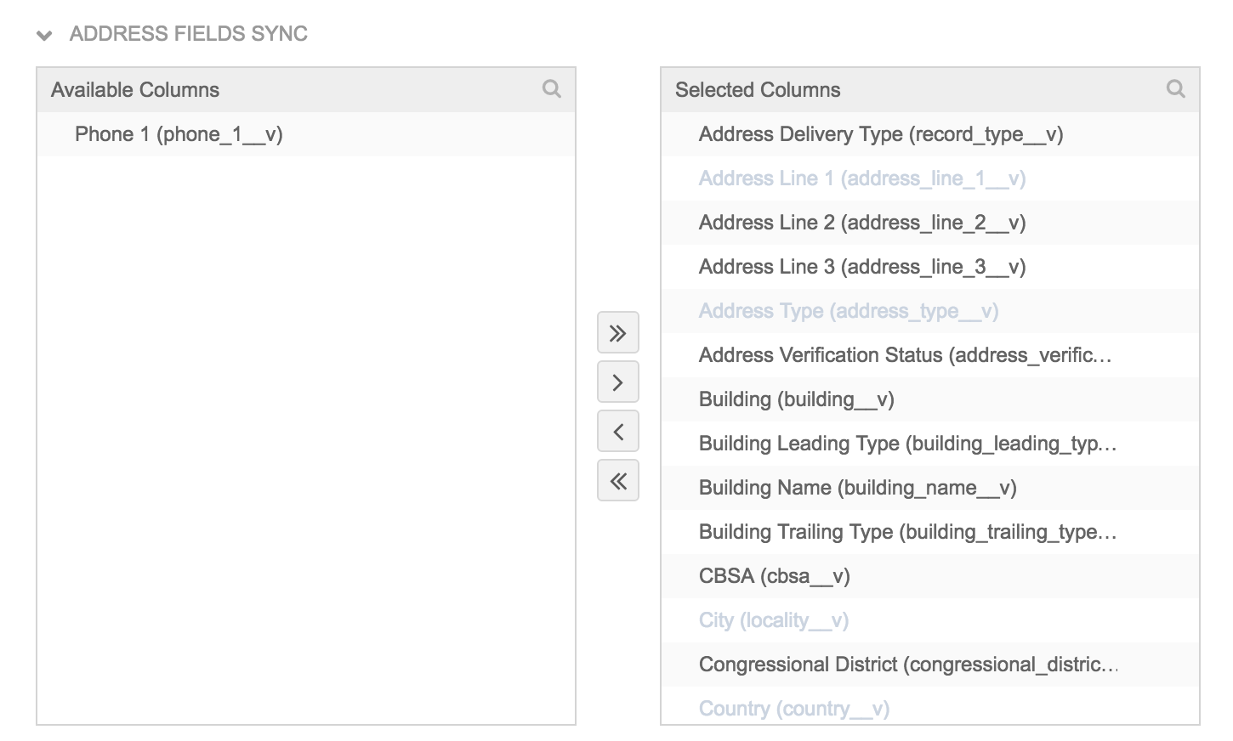Move selected column back to Available
Viewport: 1233px width, 741px height.
(x=618, y=432)
